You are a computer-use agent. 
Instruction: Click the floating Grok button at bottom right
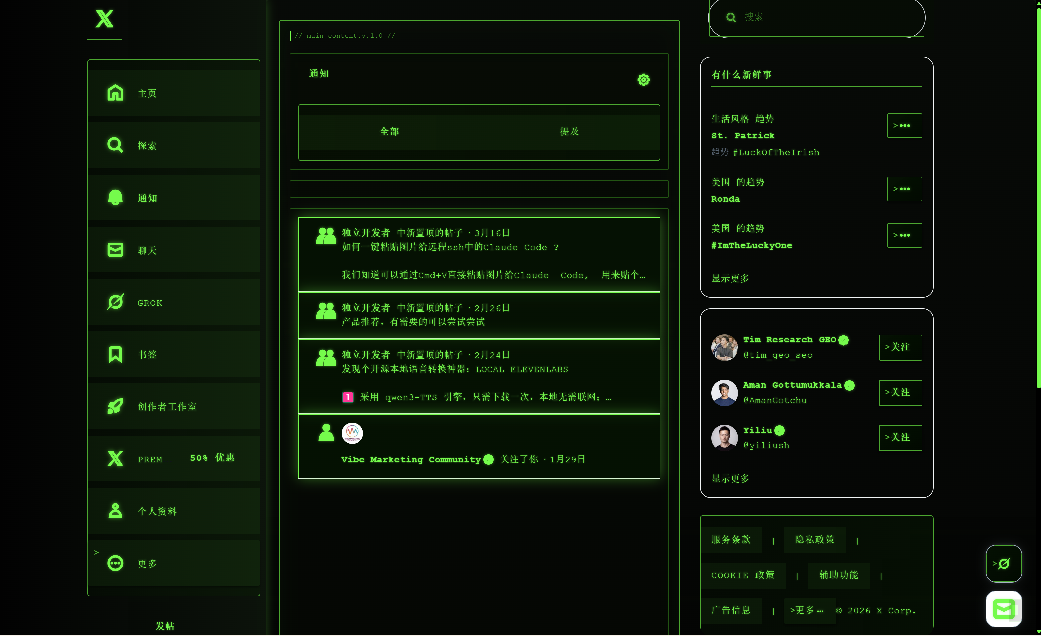click(1003, 563)
